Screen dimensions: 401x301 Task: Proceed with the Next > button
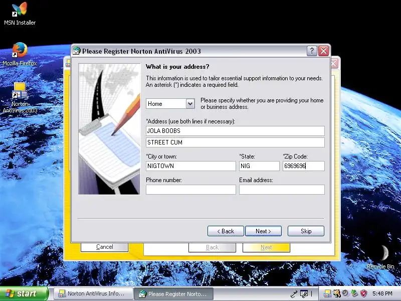point(263,231)
